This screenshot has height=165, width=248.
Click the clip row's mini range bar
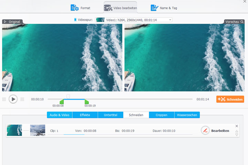(x=74, y=134)
